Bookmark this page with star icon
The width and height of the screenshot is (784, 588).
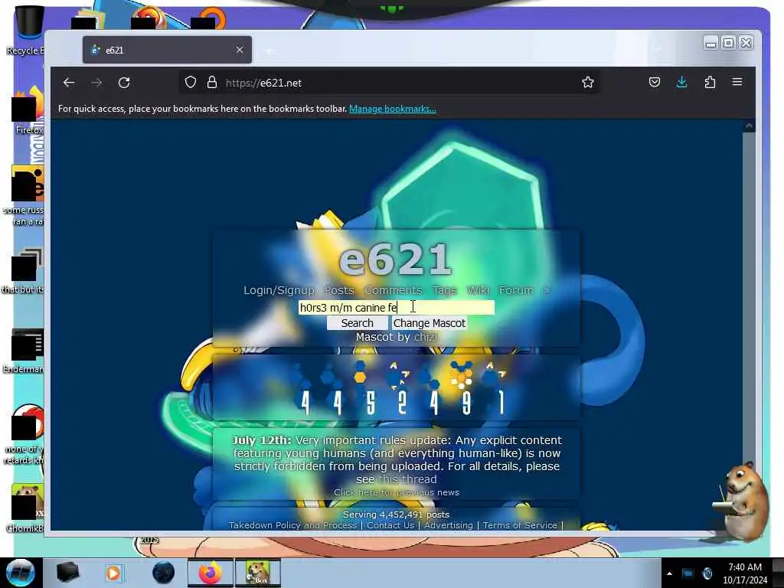tap(588, 83)
